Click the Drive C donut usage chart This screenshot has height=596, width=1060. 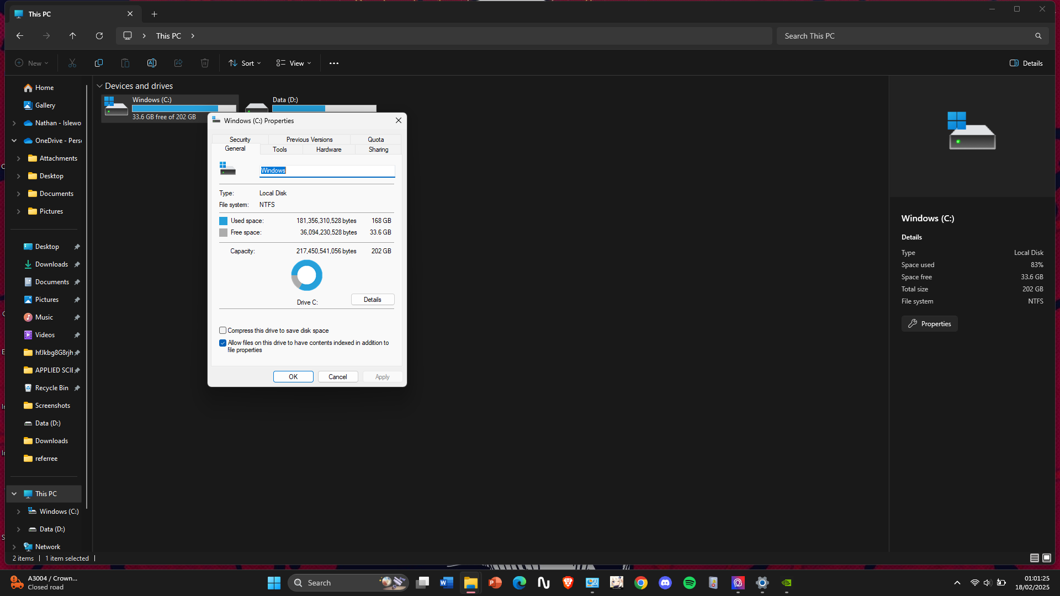[x=307, y=275]
